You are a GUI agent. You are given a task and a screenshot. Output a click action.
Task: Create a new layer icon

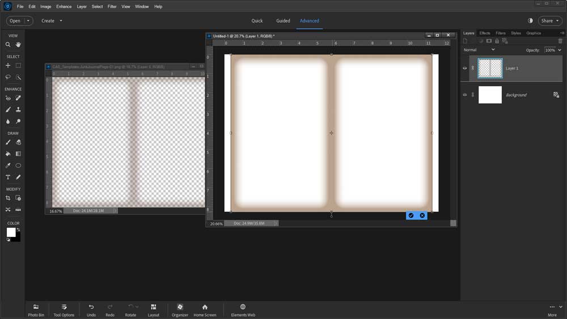point(466,41)
